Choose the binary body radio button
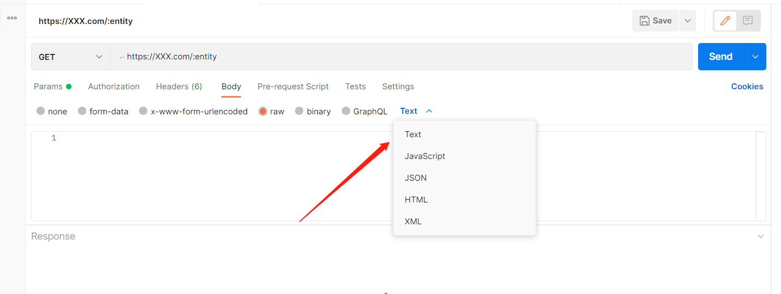Viewport: 781px width, 294px height. (299, 111)
